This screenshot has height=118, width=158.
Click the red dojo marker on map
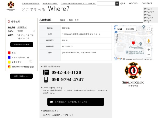pyautogui.click(x=134, y=43)
